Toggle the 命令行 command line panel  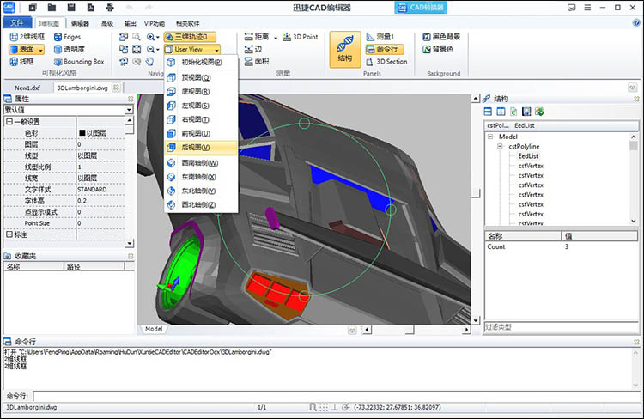(385, 49)
